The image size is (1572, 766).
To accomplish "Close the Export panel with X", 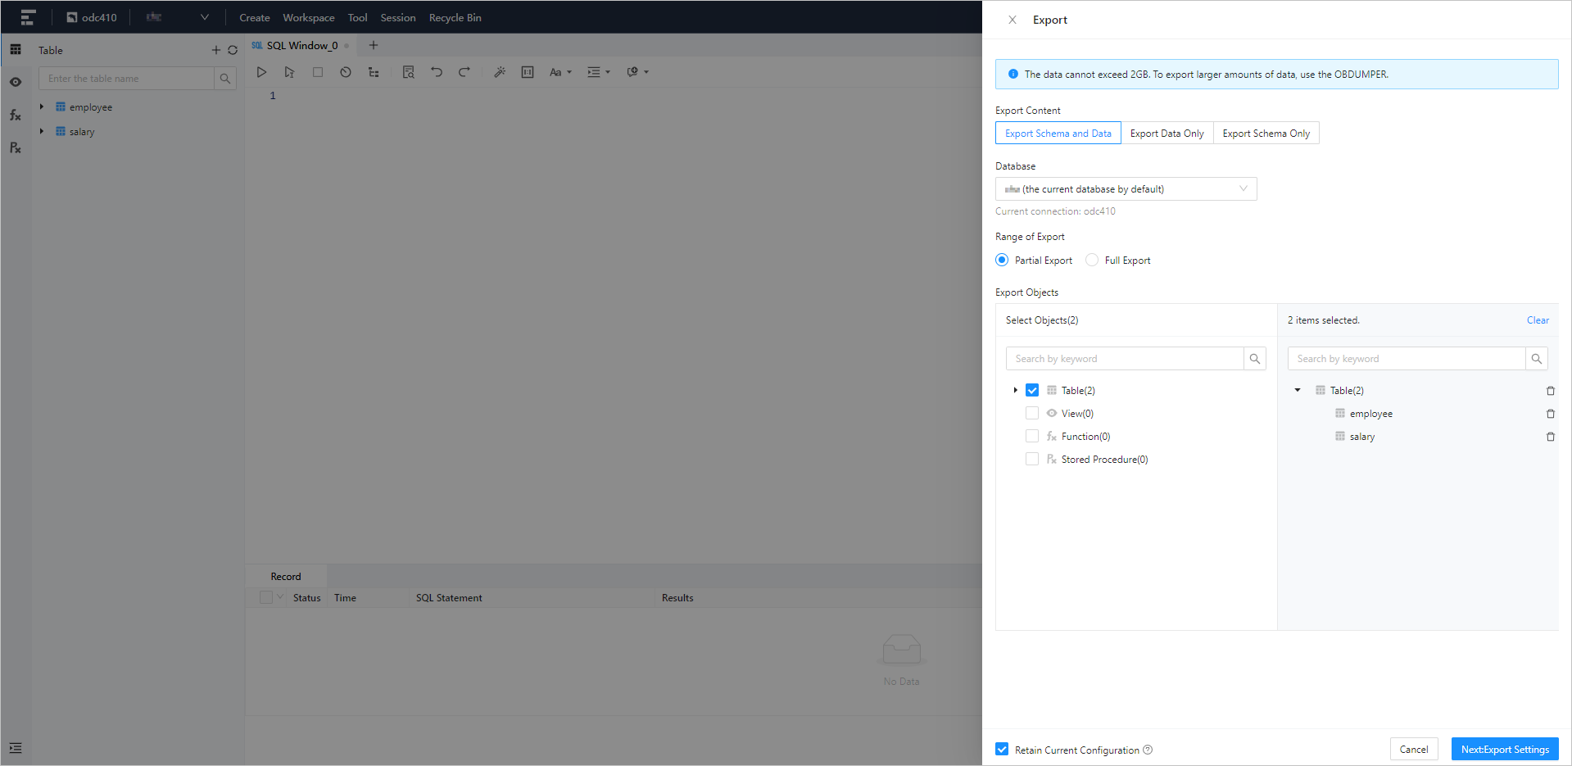I will pyautogui.click(x=1013, y=20).
